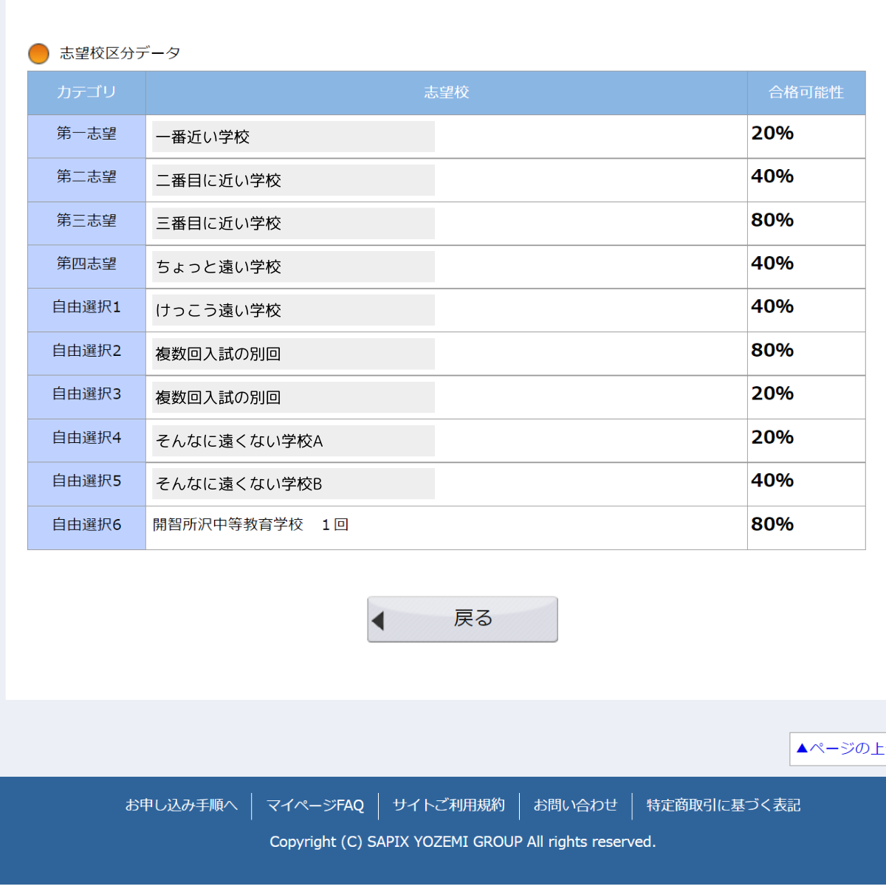
Task: Click the 20% value for 第一志望
Action: pyautogui.click(x=772, y=134)
